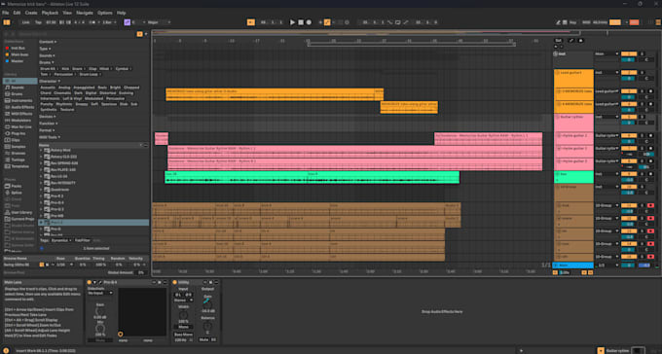The height and width of the screenshot is (354, 662).
Task: Expand the Content filter group
Action: pyautogui.click(x=48, y=42)
